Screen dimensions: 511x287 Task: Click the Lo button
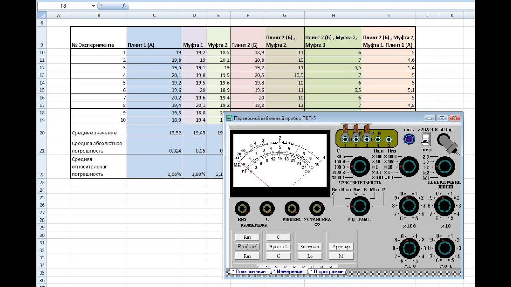[x=310, y=256]
